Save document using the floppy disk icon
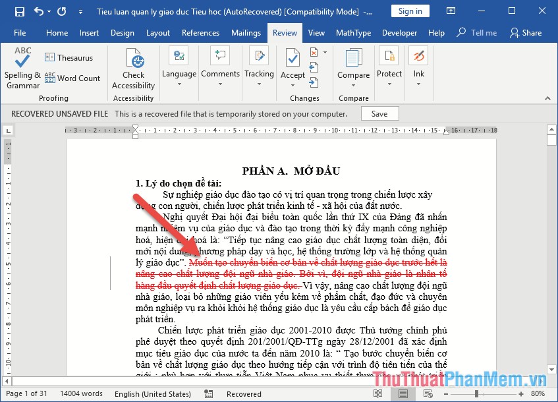This screenshot has width=558, height=402. pyautogui.click(x=19, y=11)
